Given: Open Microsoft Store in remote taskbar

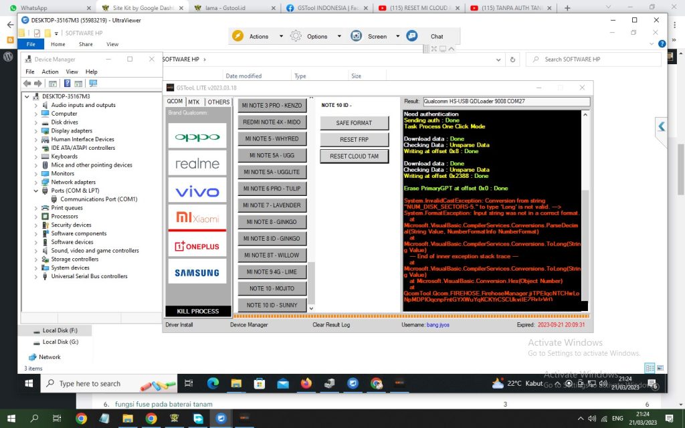Looking at the screenshot, I should pos(260,383).
